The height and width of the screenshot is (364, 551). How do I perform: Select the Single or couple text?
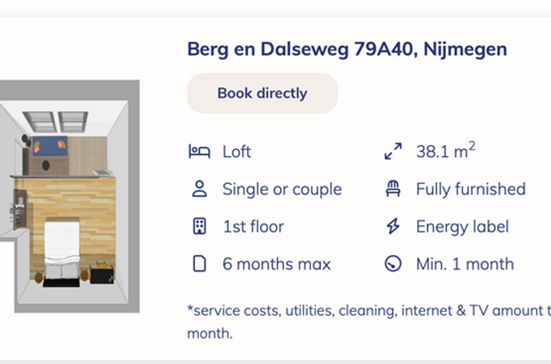(282, 189)
